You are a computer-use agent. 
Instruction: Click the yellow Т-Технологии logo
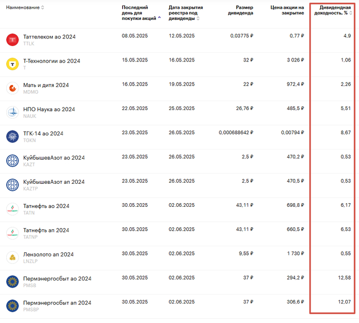point(12,64)
